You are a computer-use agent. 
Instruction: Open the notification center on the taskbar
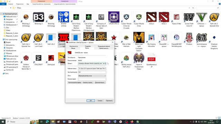point(217,122)
